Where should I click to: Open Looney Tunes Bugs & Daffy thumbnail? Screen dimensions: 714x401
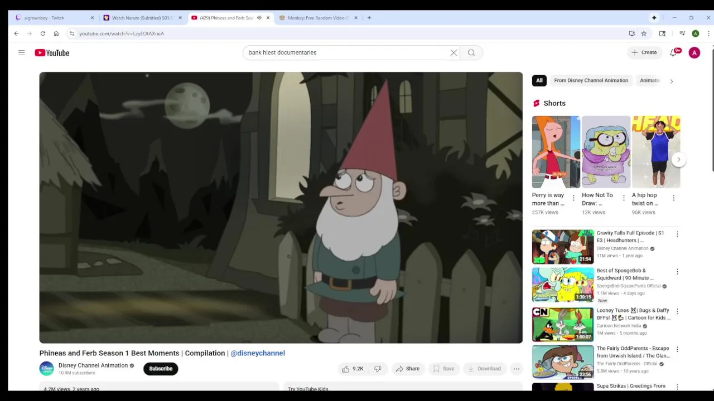[x=563, y=324]
